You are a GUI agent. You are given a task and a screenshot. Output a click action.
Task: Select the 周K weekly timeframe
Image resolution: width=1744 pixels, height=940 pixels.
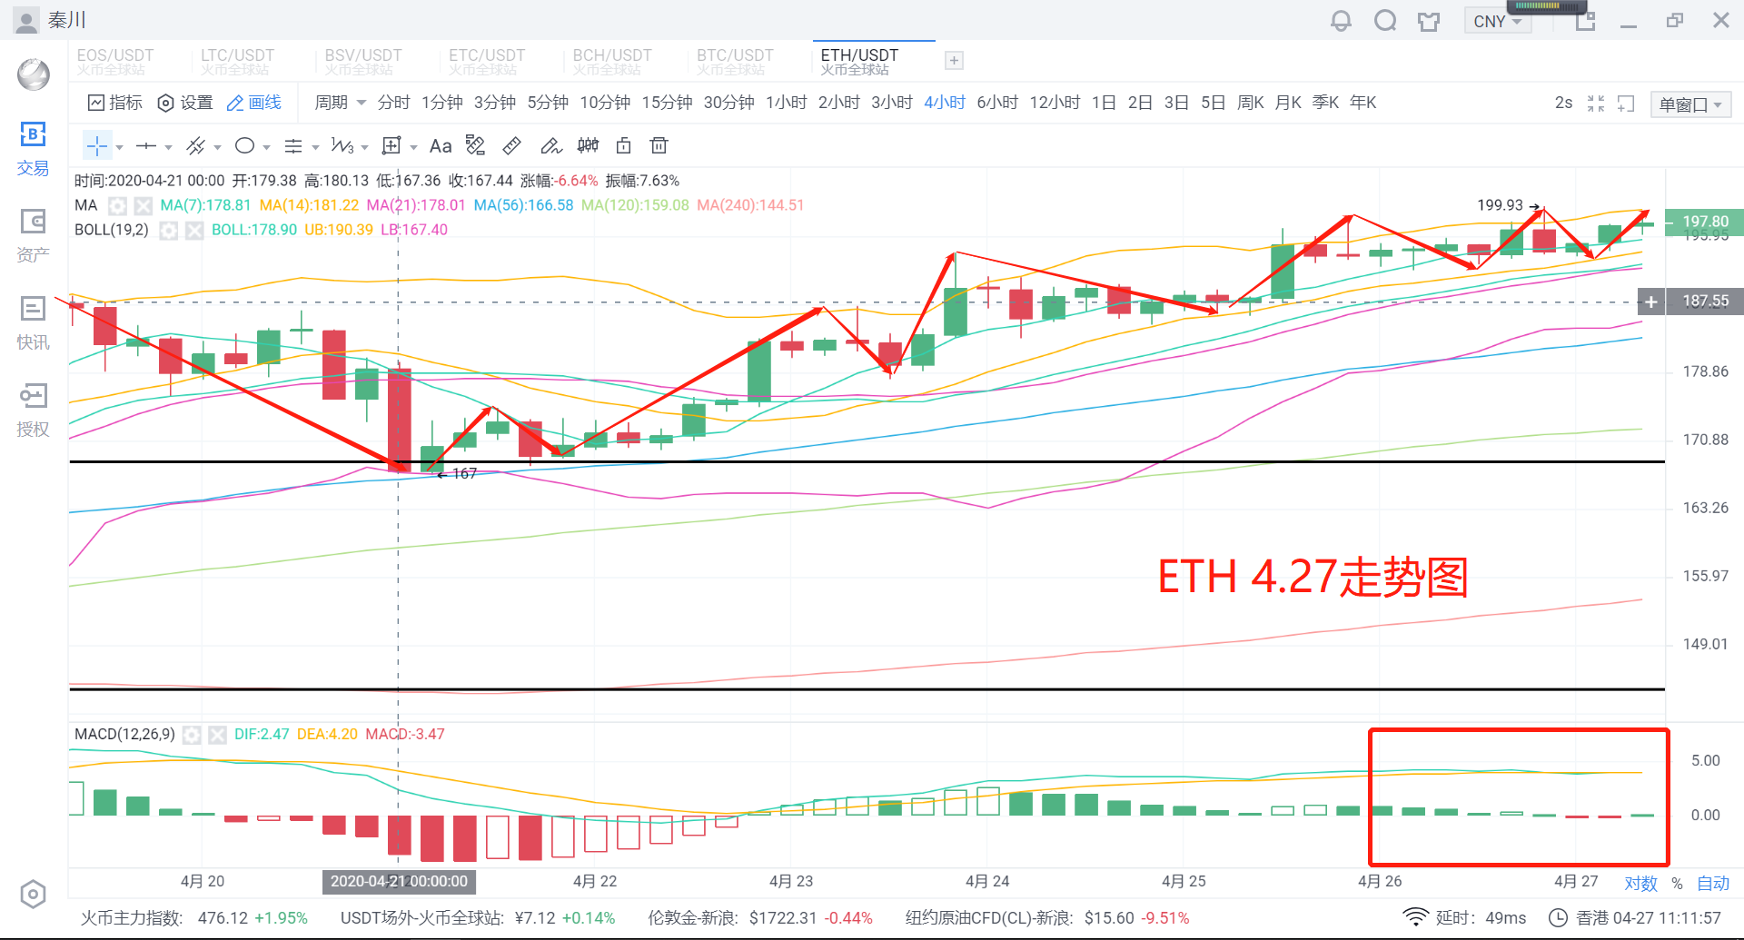click(x=1250, y=103)
